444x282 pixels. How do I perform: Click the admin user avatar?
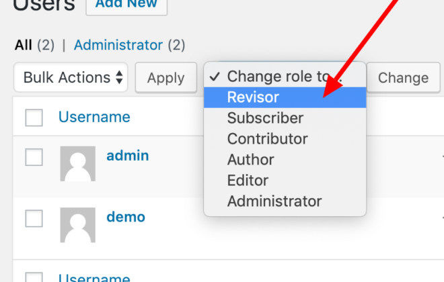pyautogui.click(x=78, y=164)
